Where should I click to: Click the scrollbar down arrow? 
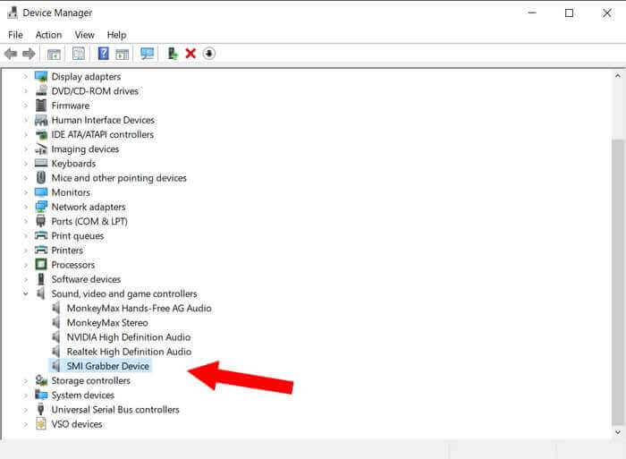pyautogui.click(x=618, y=432)
